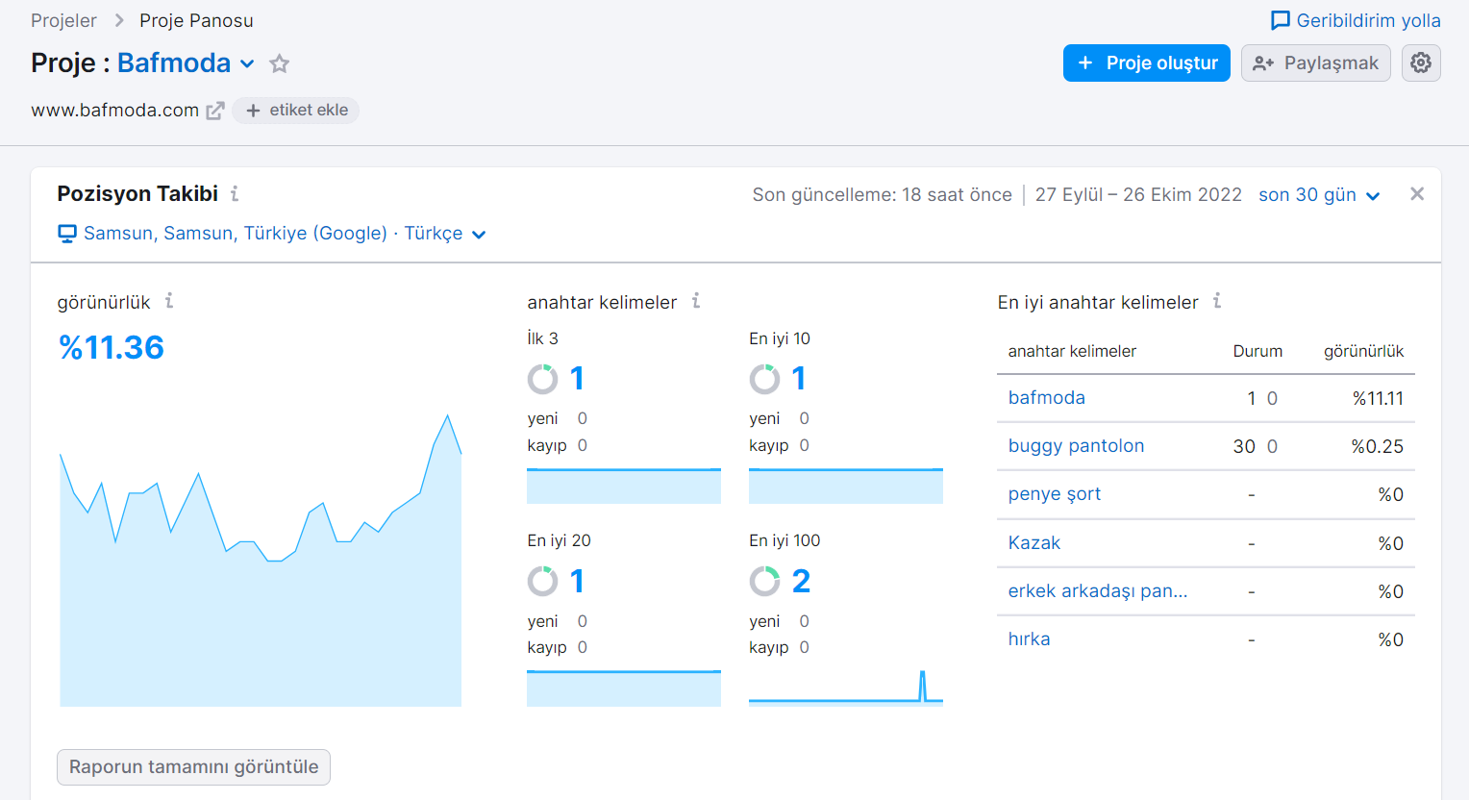This screenshot has width=1469, height=800.
Task: Click the Proje oluştur button
Action: coord(1147,63)
